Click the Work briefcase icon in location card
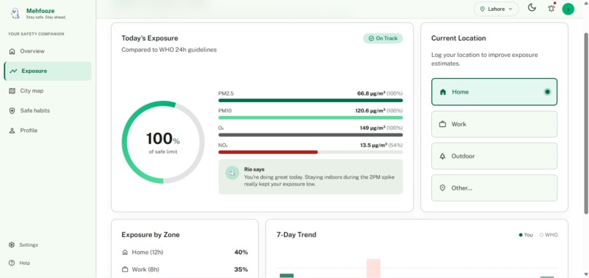 point(443,124)
